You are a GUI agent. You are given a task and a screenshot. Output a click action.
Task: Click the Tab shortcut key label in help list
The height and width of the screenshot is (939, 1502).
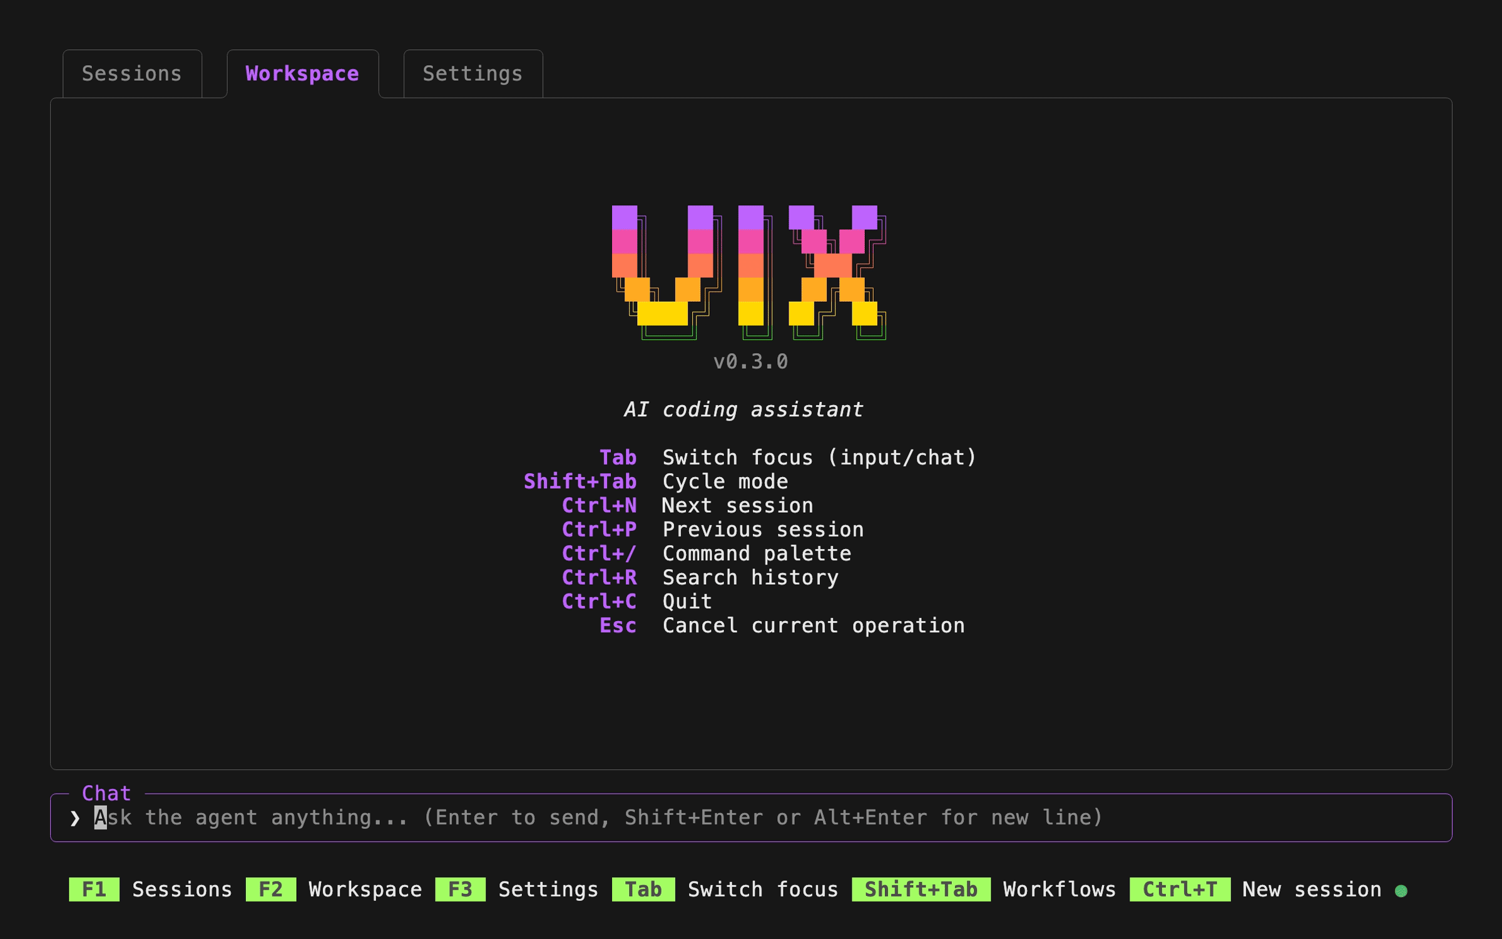pyautogui.click(x=618, y=458)
